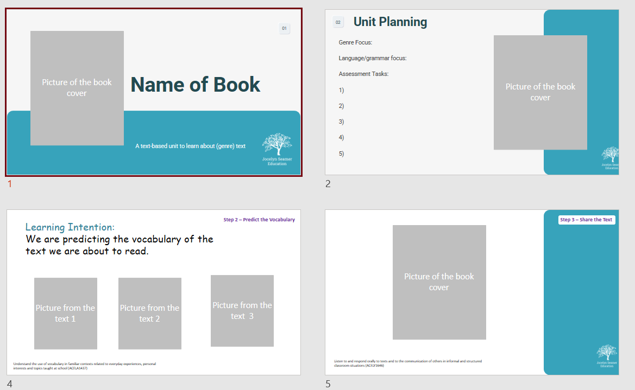This screenshot has height=390, width=635.
Task: Click assessment task item '2)'
Action: pos(341,106)
